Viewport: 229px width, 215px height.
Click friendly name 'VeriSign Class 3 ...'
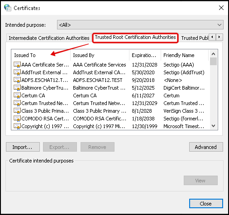pyautogui.click(x=184, y=111)
